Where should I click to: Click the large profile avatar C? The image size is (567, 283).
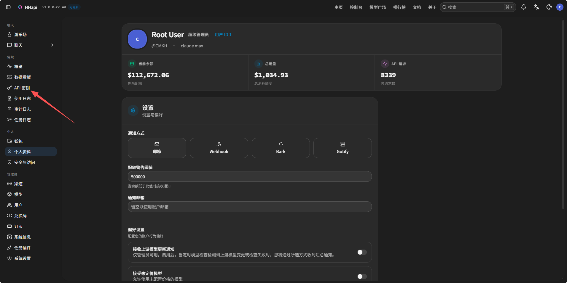pos(137,39)
